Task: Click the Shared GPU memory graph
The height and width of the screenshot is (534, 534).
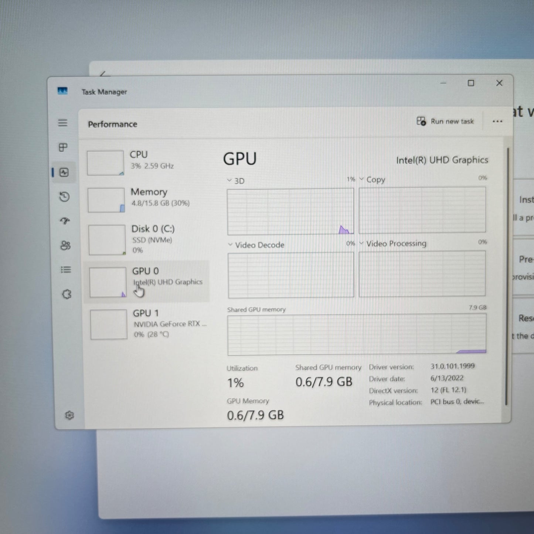Action: click(357, 334)
